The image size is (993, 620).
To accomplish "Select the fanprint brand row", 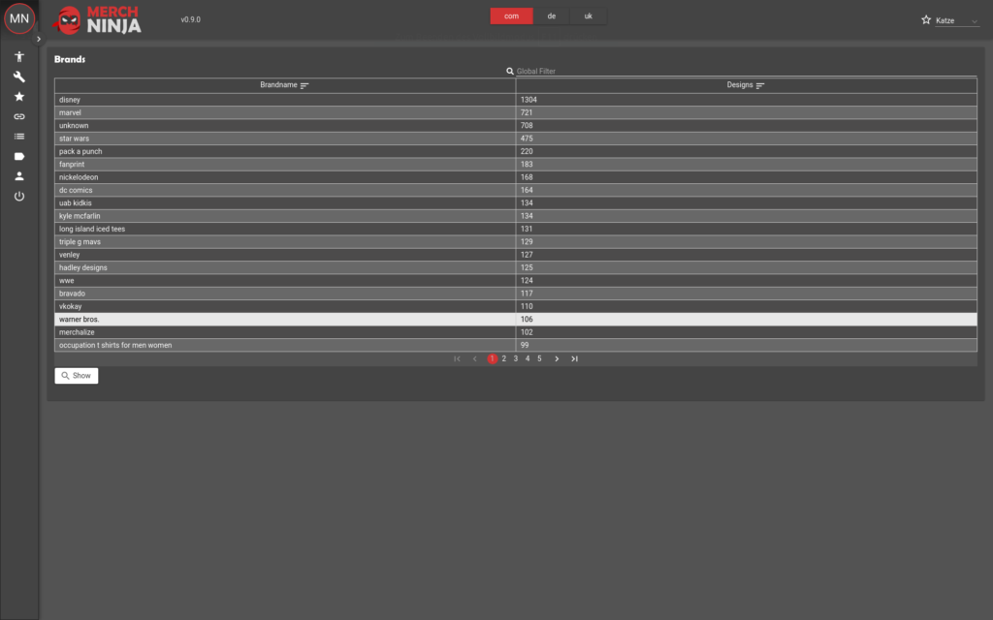I will click(x=516, y=165).
